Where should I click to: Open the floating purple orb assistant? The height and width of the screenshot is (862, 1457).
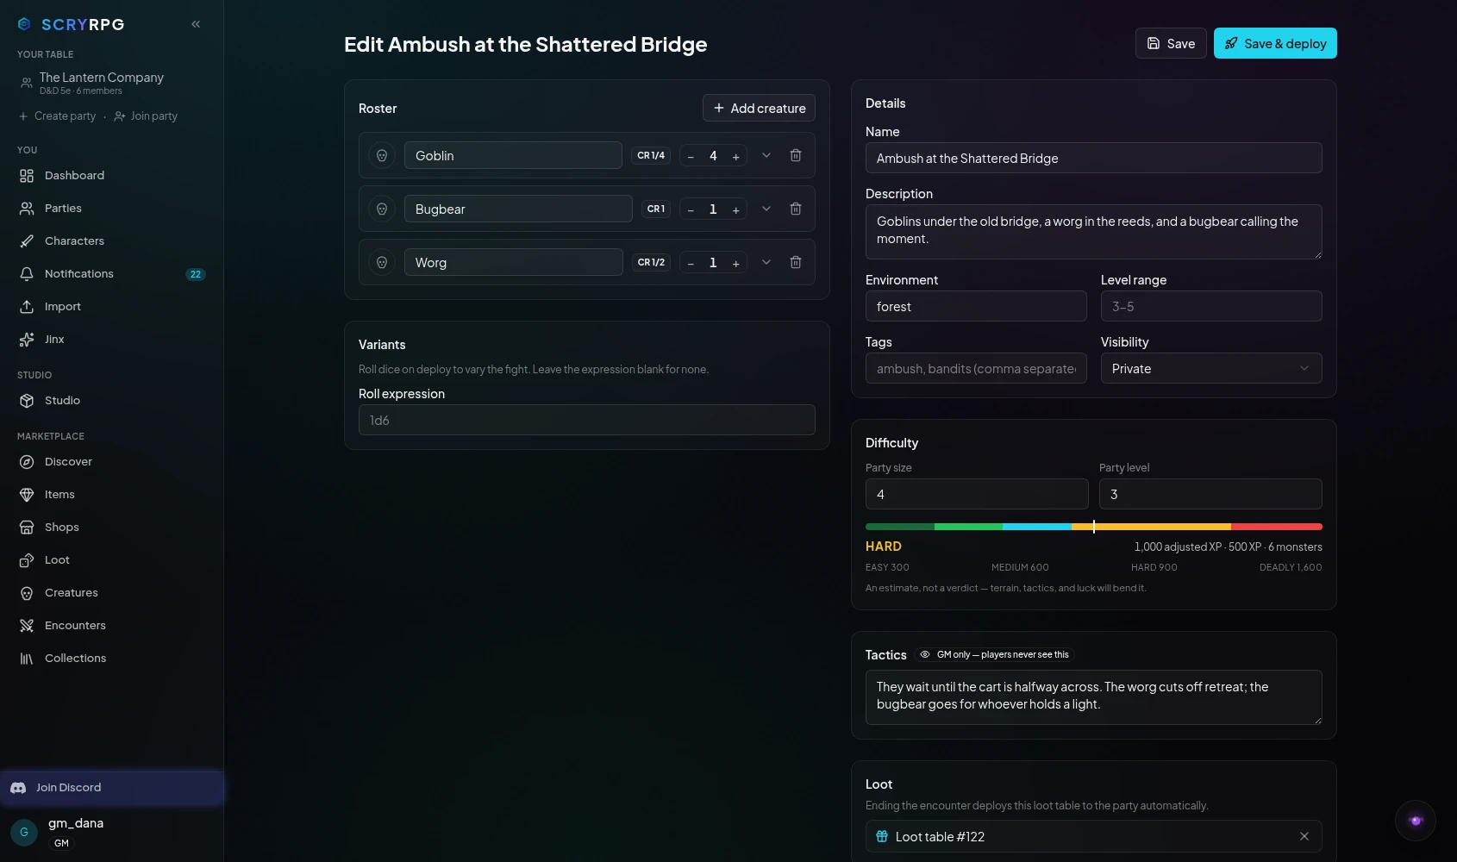click(x=1416, y=821)
